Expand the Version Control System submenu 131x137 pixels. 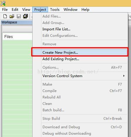click(x=80, y=76)
